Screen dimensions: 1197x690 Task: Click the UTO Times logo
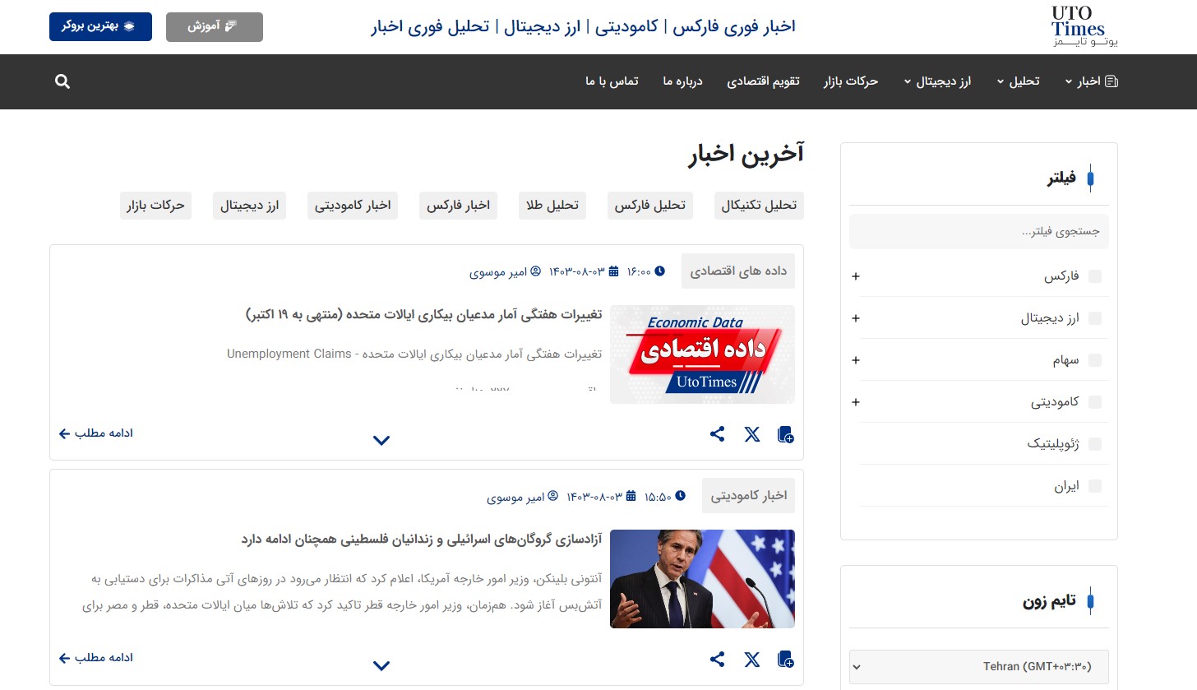[1084, 26]
